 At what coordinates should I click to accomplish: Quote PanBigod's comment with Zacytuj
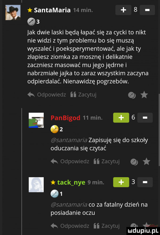point(107,161)
